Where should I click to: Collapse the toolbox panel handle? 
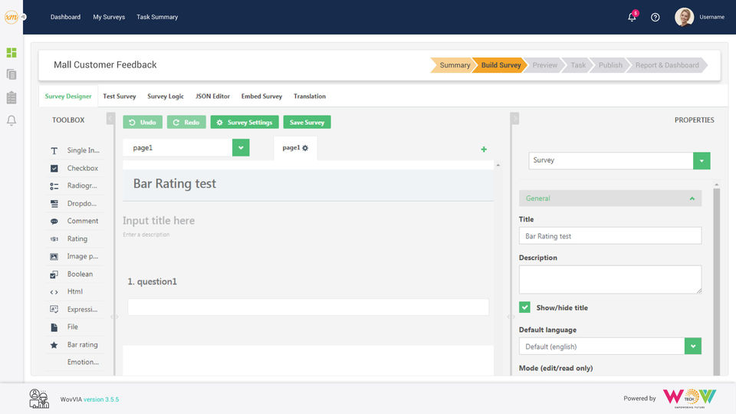(x=110, y=118)
